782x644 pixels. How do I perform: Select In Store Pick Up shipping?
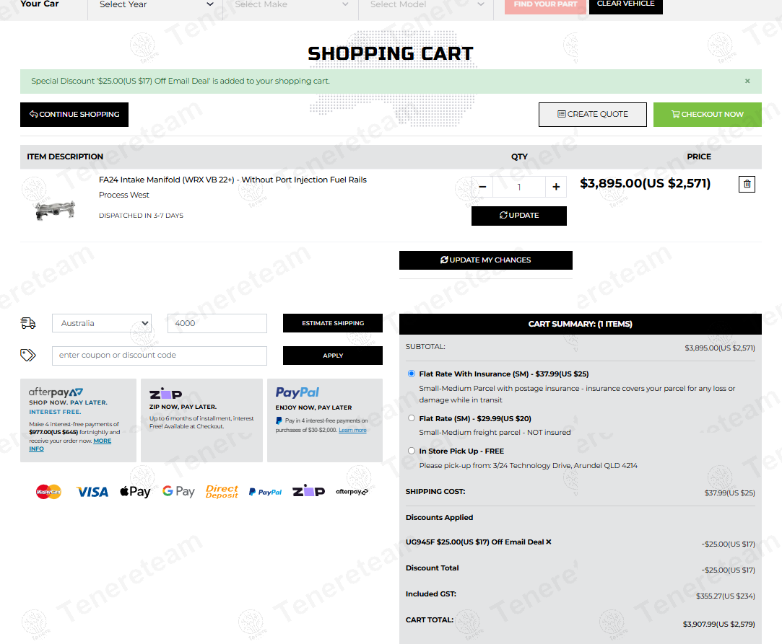(x=412, y=450)
